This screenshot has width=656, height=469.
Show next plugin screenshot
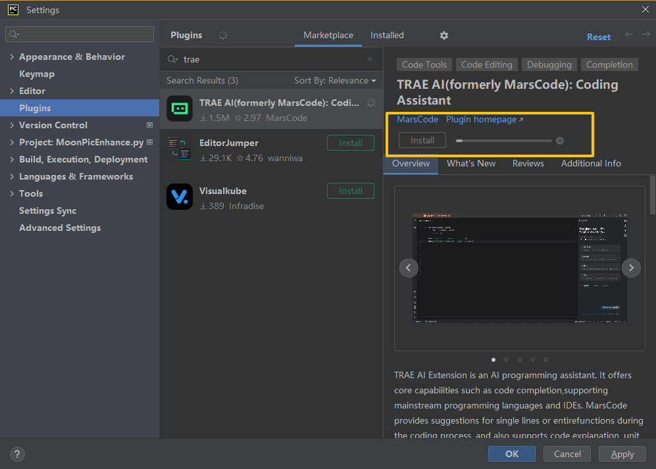pos(631,268)
